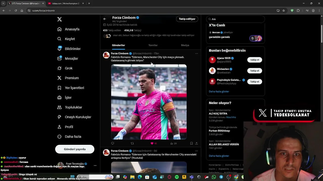Click Daha fazla göster under suggestions
This screenshot has height=181, width=323.
click(219, 92)
